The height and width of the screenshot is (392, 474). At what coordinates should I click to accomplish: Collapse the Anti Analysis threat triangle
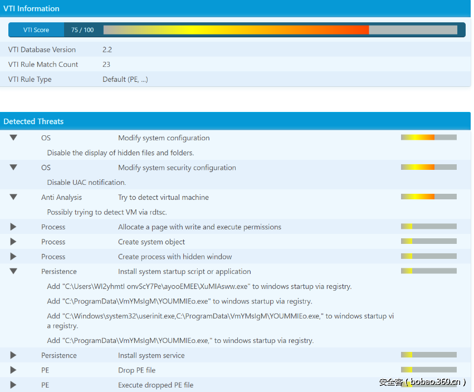pyautogui.click(x=13, y=197)
